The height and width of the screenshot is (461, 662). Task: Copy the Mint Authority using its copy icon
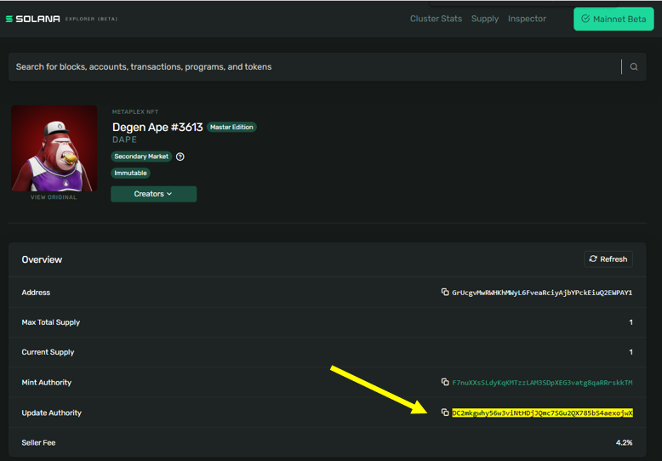tap(445, 382)
